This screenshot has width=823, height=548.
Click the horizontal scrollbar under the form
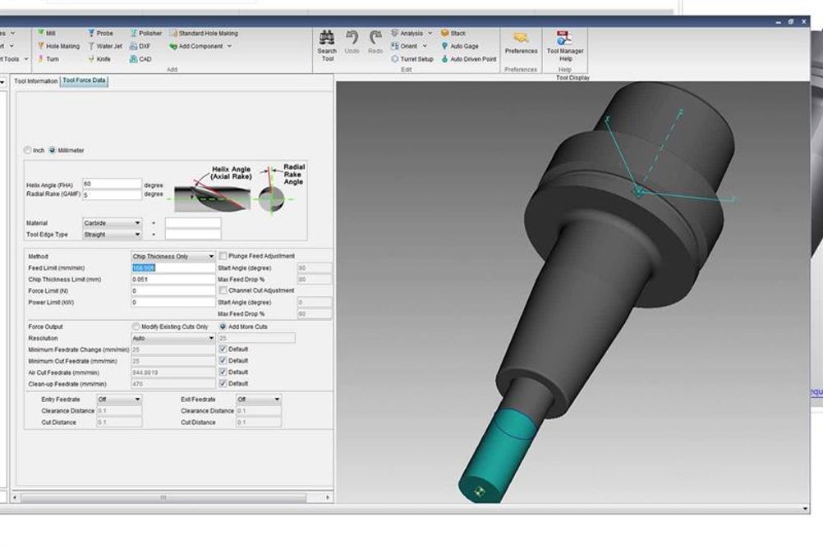(163, 497)
